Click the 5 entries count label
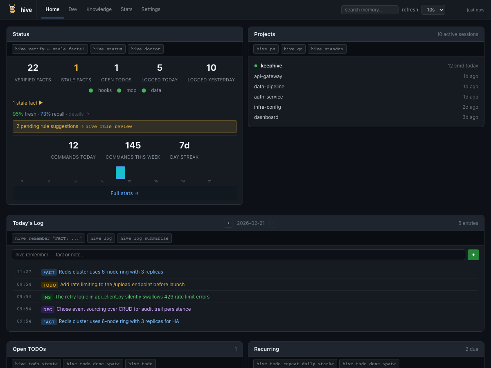The height and width of the screenshot is (368, 491). coord(468,223)
